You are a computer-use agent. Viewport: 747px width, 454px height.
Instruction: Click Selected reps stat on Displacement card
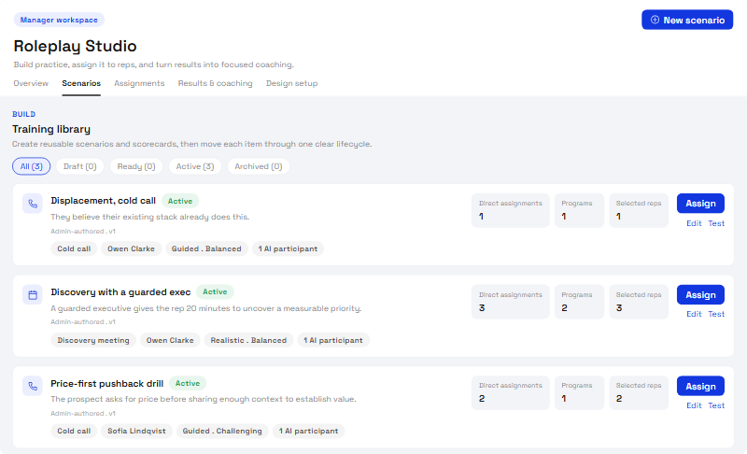point(639,210)
